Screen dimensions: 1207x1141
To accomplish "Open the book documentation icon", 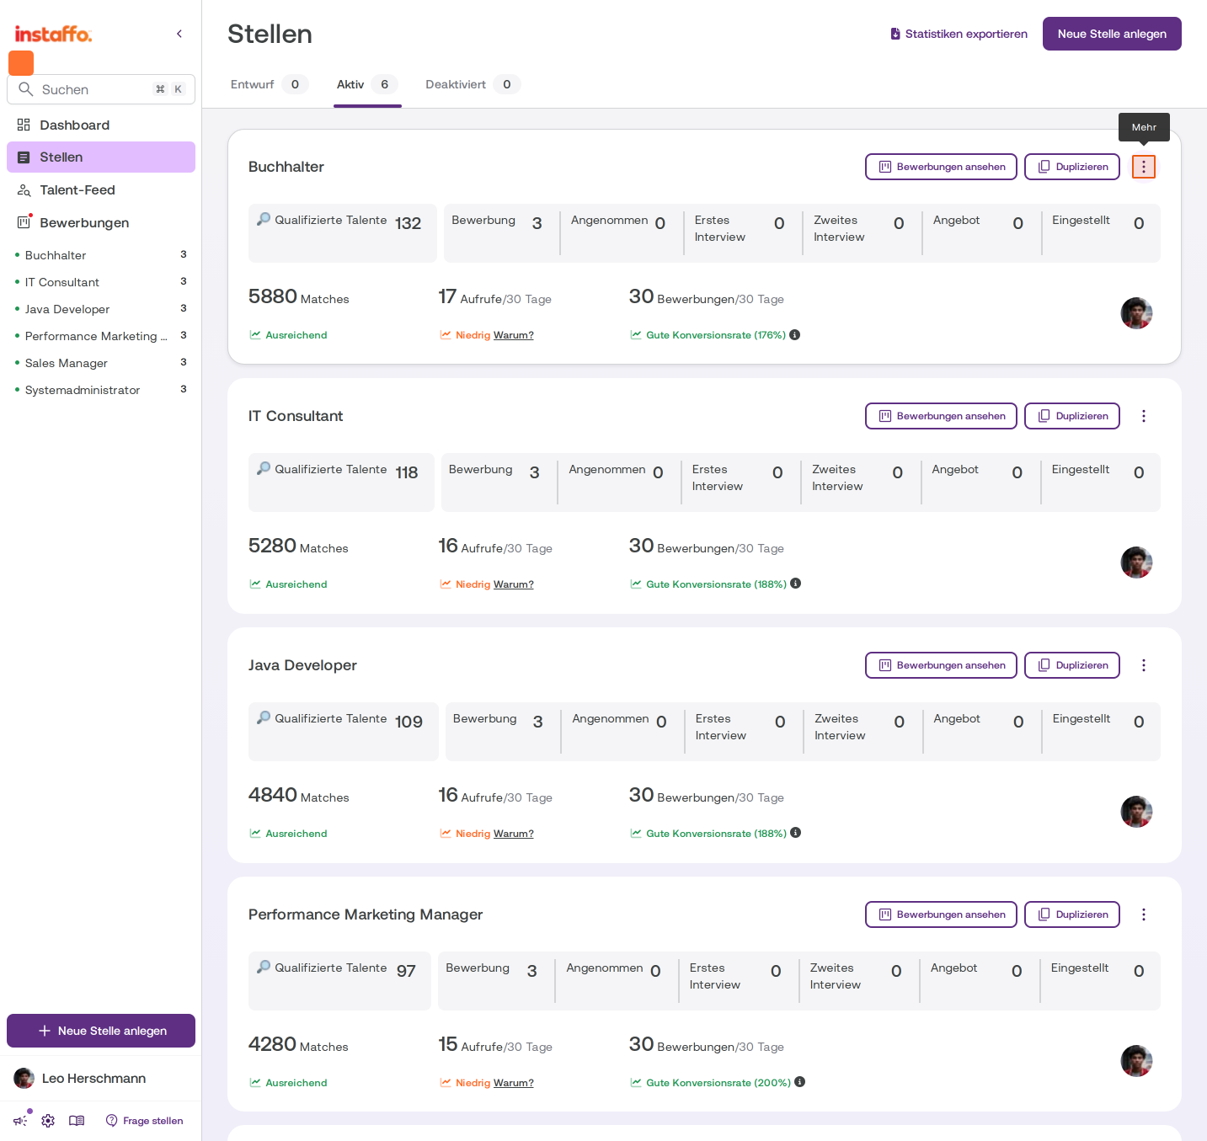I will [x=77, y=1121].
